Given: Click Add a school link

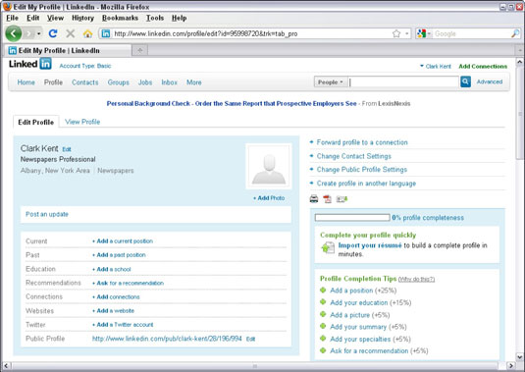Looking at the screenshot, I should [x=112, y=269].
